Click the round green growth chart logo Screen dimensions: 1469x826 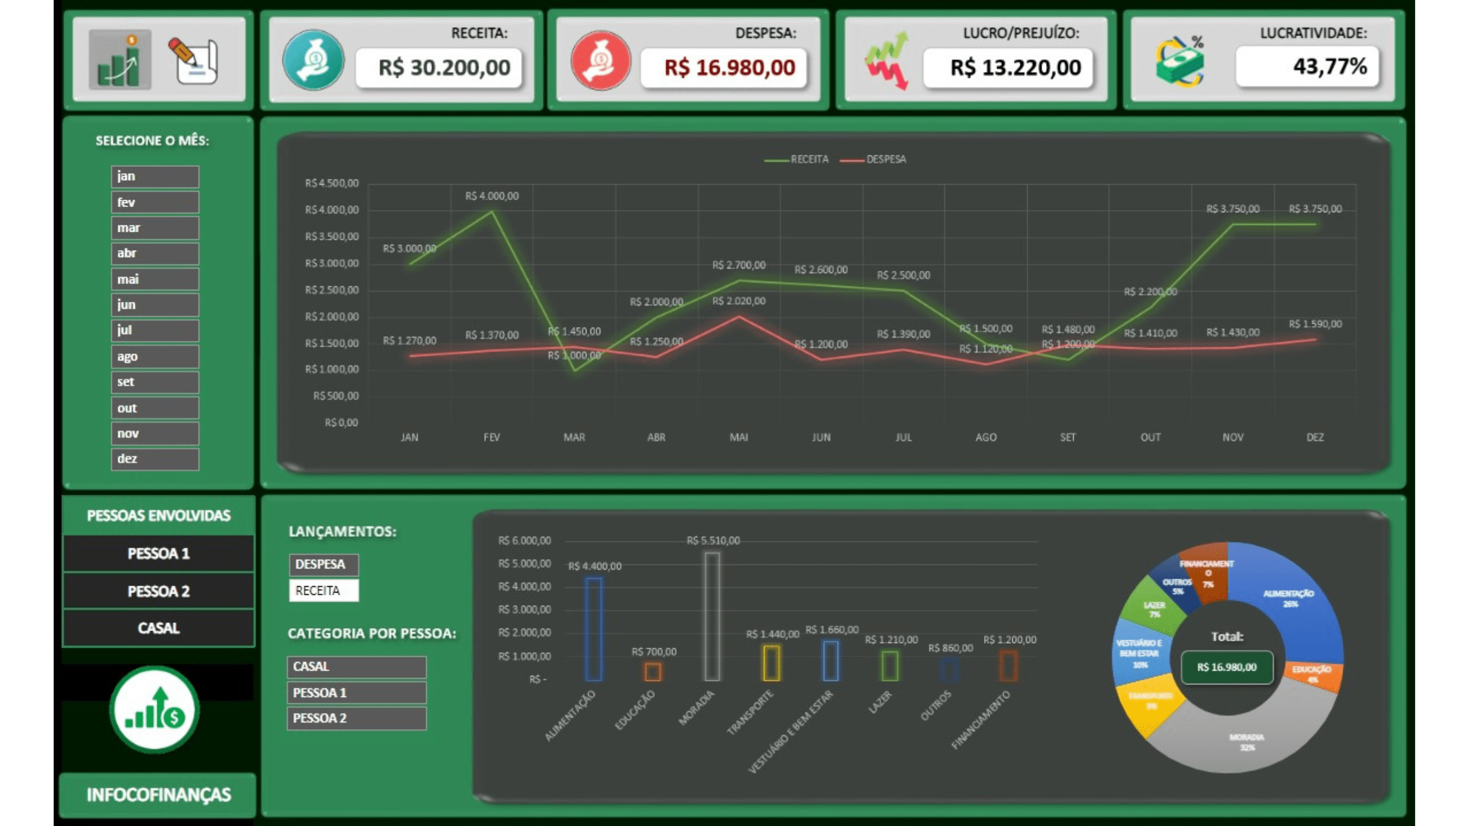tap(154, 710)
